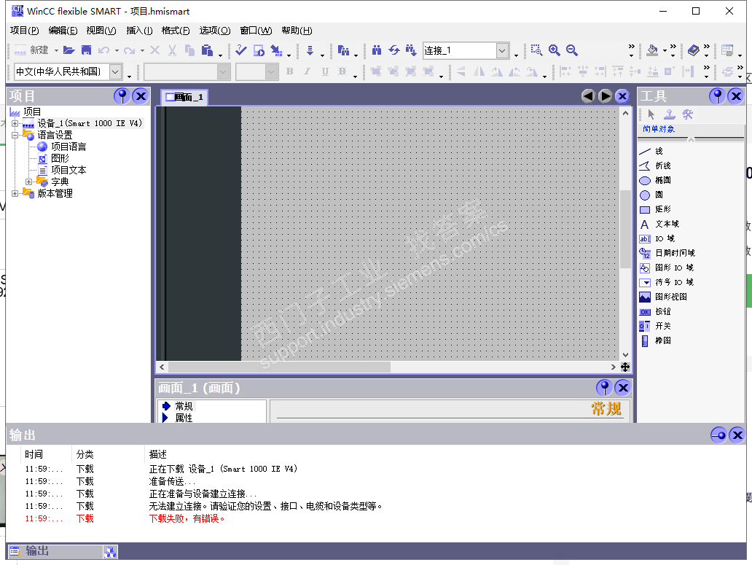
Task: Pin the Project panel with pushpin
Action: click(x=122, y=96)
